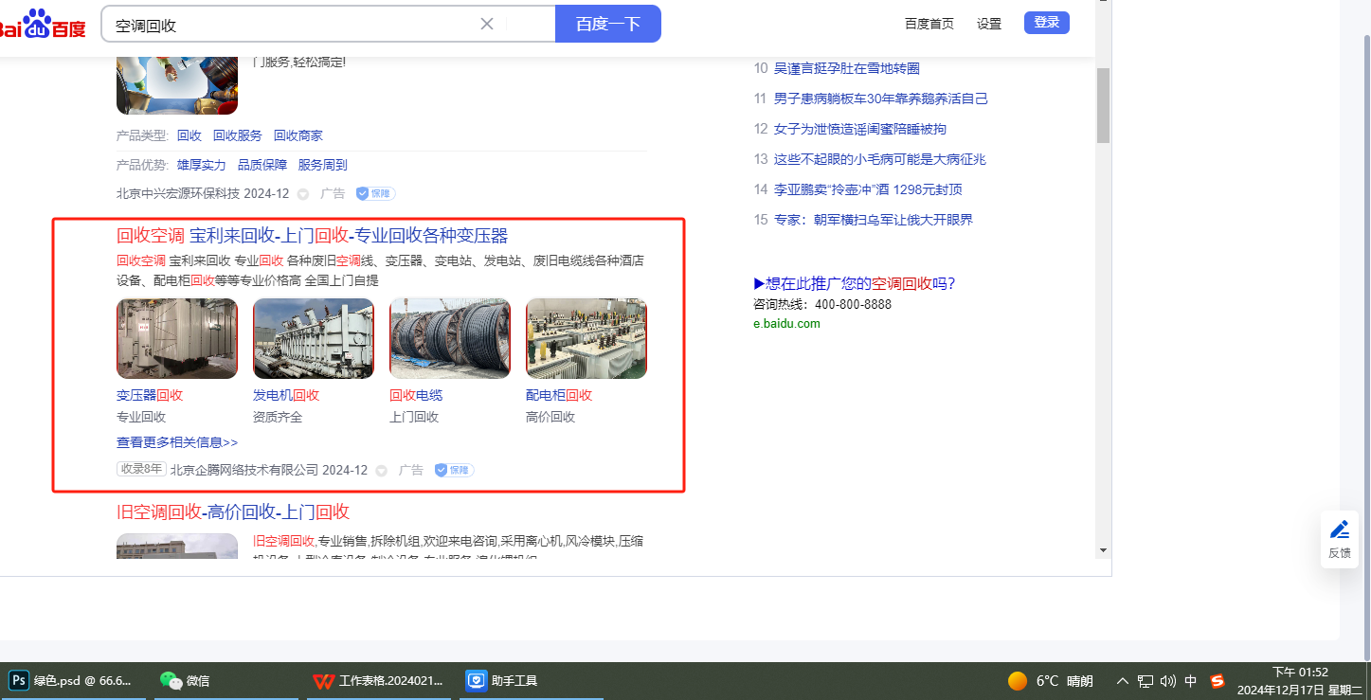Open the 发电机回收 link

pos(286,395)
